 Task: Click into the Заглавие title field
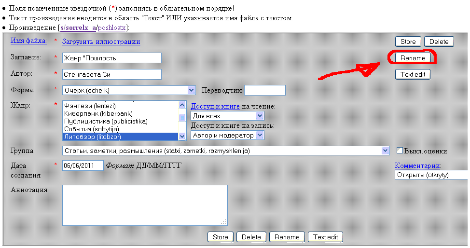point(111,58)
